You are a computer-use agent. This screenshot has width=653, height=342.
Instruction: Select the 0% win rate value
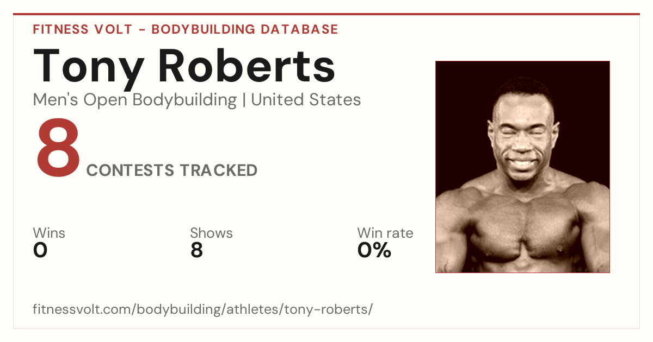(374, 250)
